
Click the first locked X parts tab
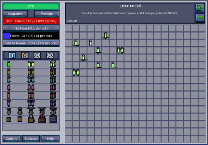pyautogui.click(x=37, y=55)
